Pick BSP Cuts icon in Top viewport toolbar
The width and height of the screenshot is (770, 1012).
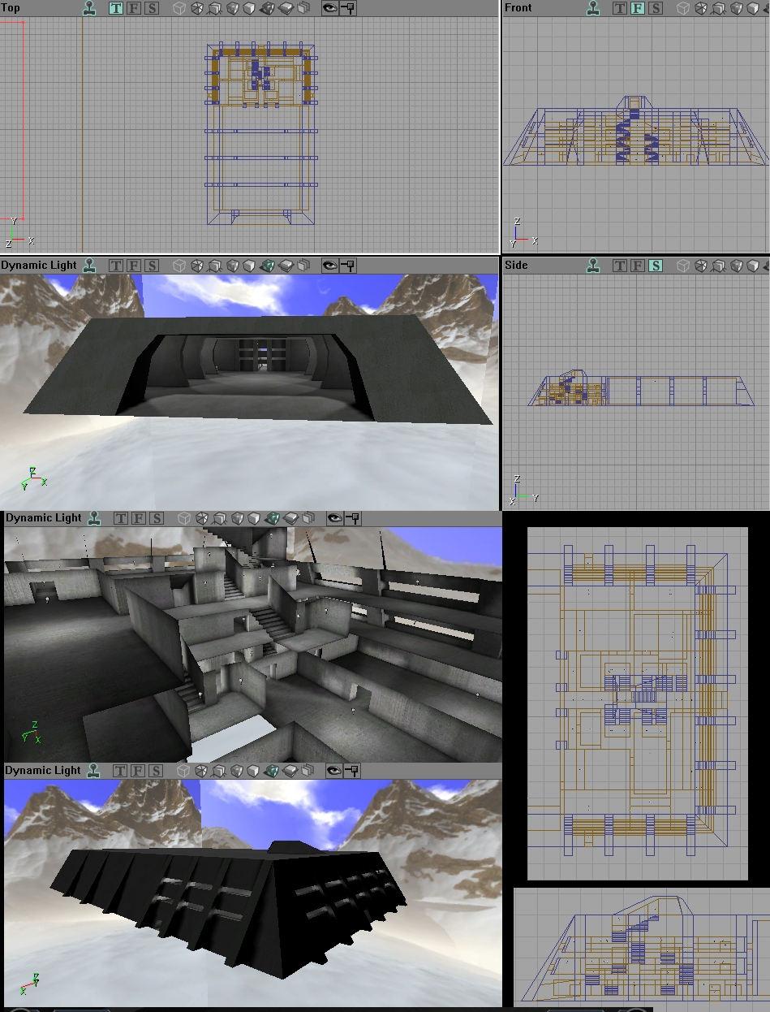[250, 8]
